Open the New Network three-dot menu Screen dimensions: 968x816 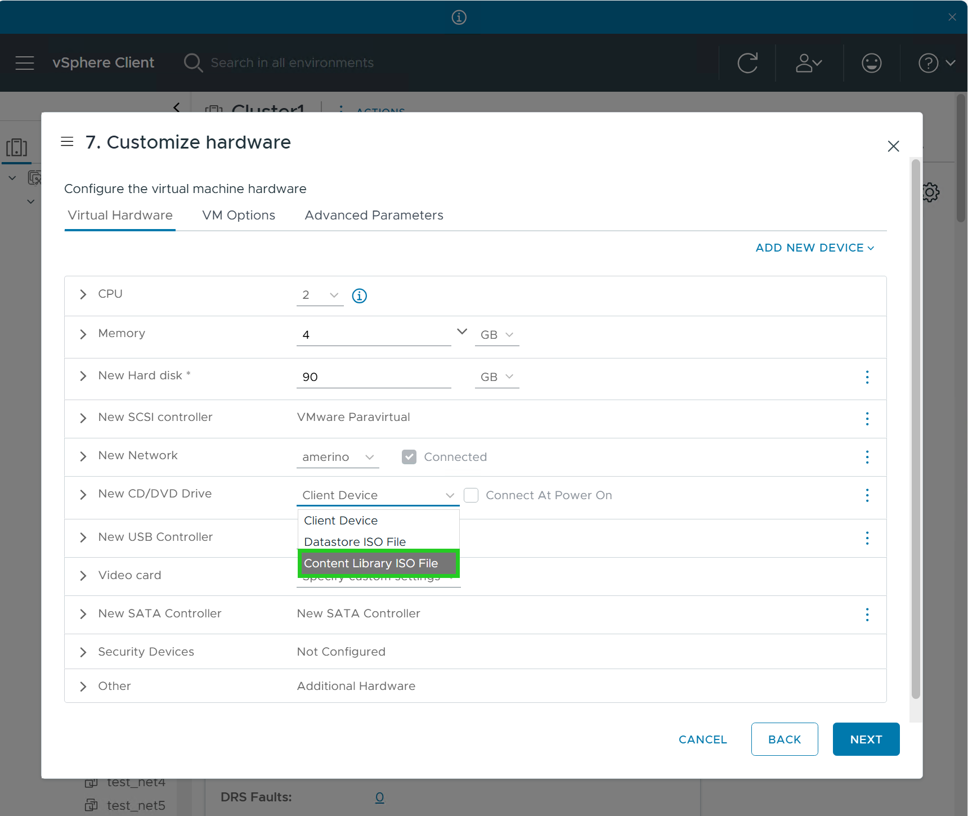pos(867,457)
